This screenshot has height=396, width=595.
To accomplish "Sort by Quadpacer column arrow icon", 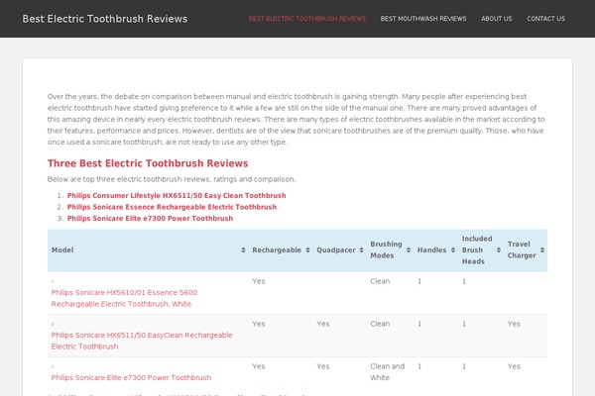I will (361, 250).
